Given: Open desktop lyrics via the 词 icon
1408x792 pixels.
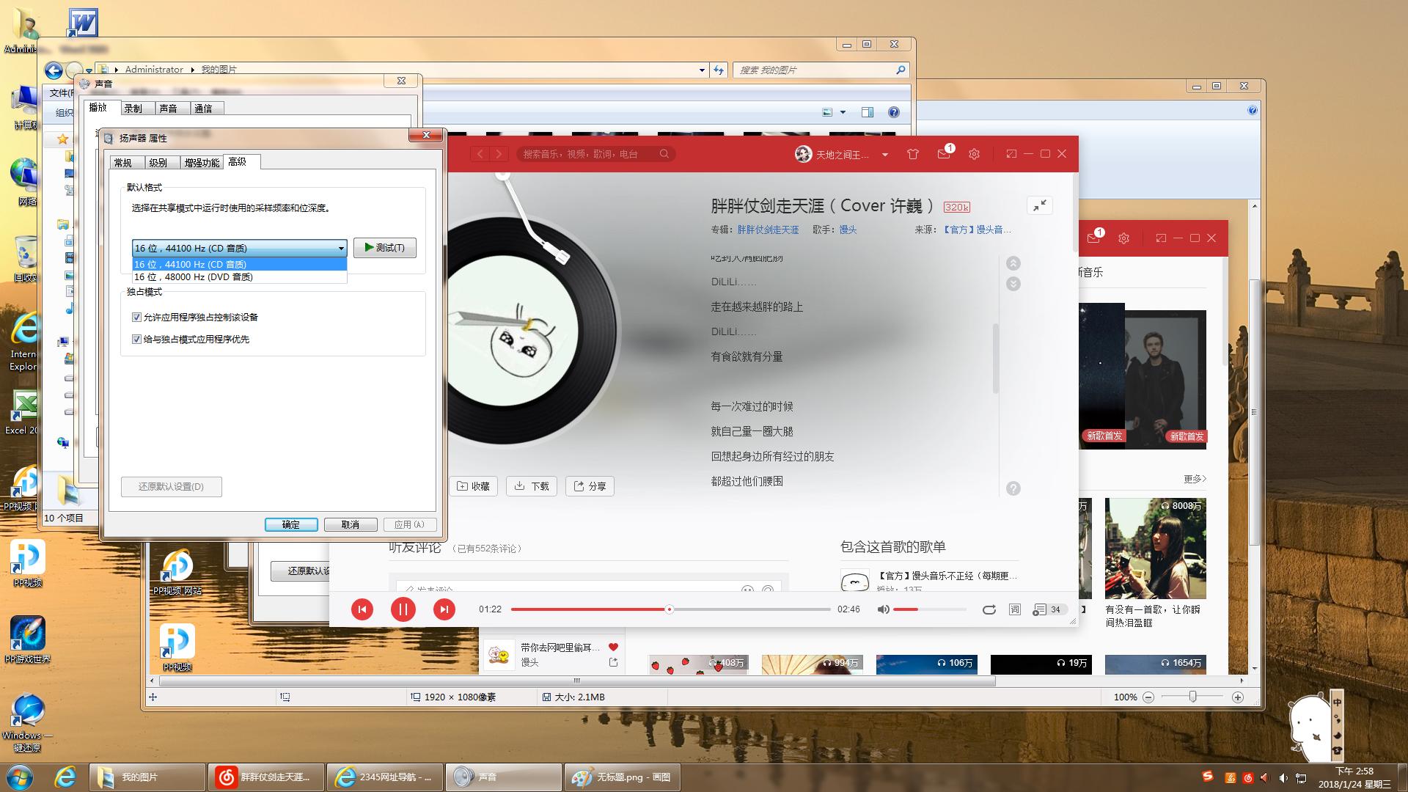Looking at the screenshot, I should (x=1014, y=609).
